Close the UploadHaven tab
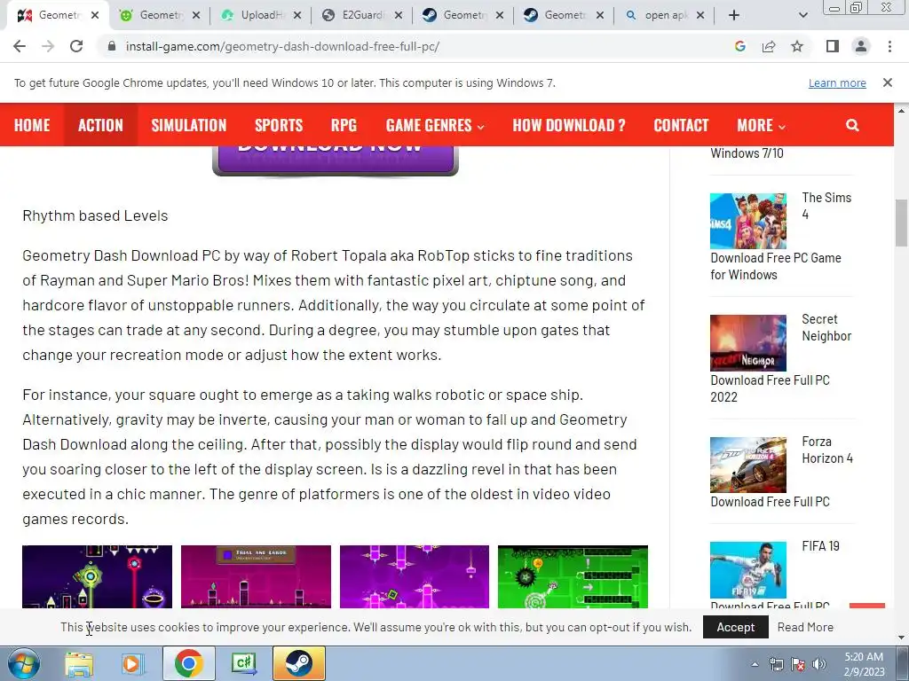Viewport: 909px width, 681px height. pyautogui.click(x=297, y=15)
